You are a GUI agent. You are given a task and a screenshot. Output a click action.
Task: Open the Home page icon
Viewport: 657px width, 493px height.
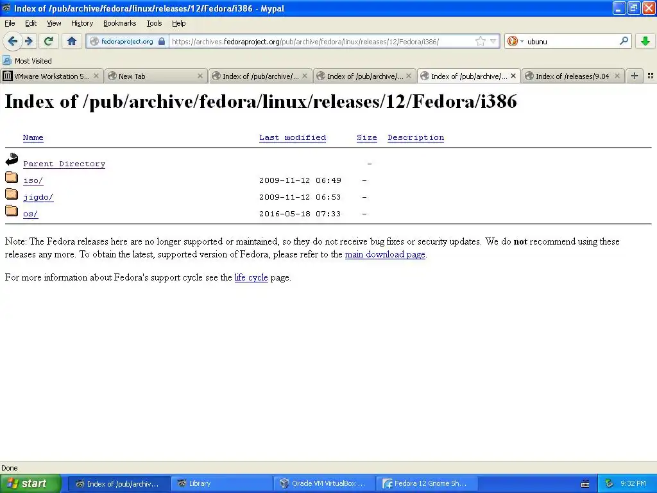click(72, 41)
